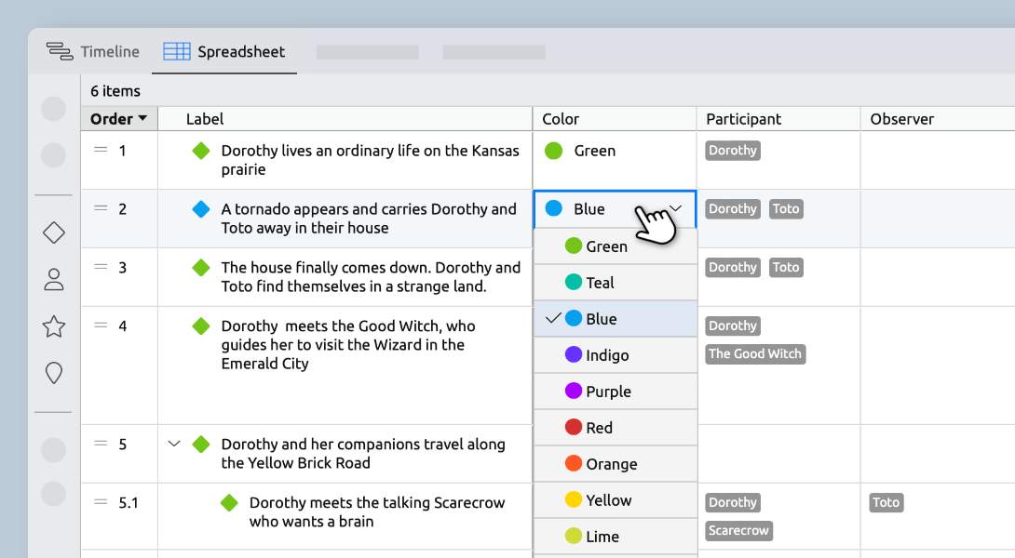Click the Toto observer tag in row 5.1

[x=886, y=502]
